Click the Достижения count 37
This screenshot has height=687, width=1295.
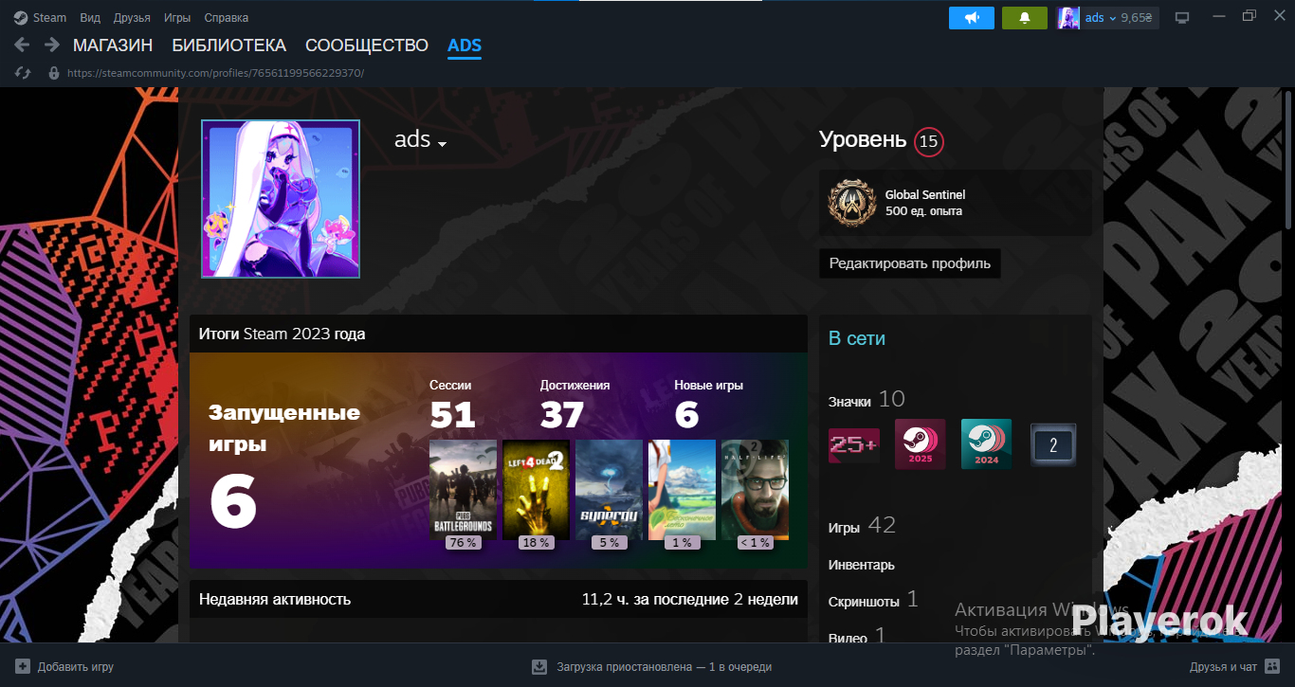tap(562, 414)
